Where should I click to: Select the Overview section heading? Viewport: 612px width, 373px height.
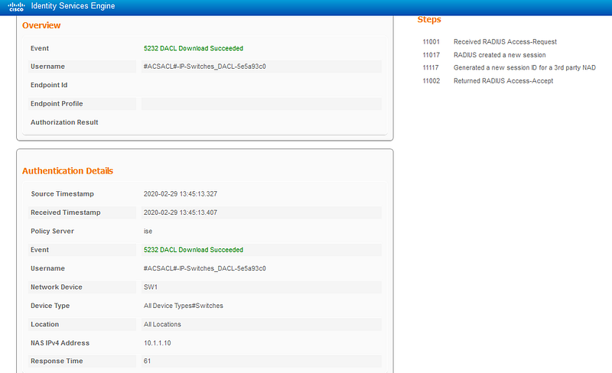point(41,25)
